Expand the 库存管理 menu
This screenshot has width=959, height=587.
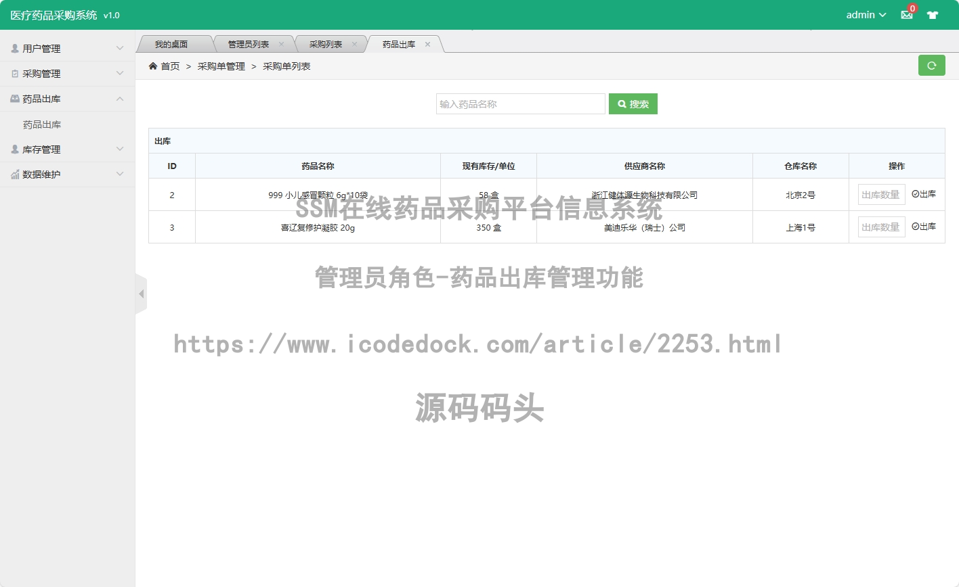(68, 149)
